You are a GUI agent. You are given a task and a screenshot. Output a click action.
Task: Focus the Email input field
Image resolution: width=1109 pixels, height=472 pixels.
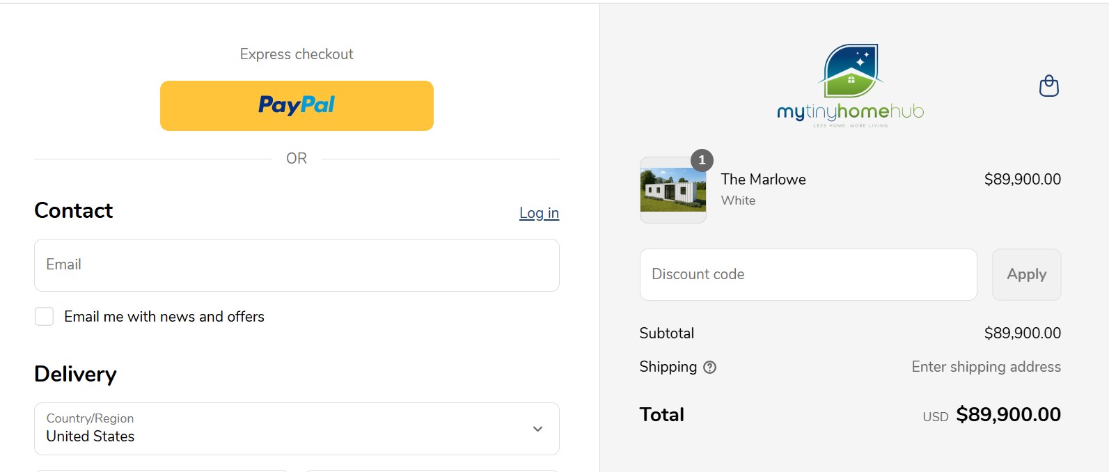pos(297,265)
